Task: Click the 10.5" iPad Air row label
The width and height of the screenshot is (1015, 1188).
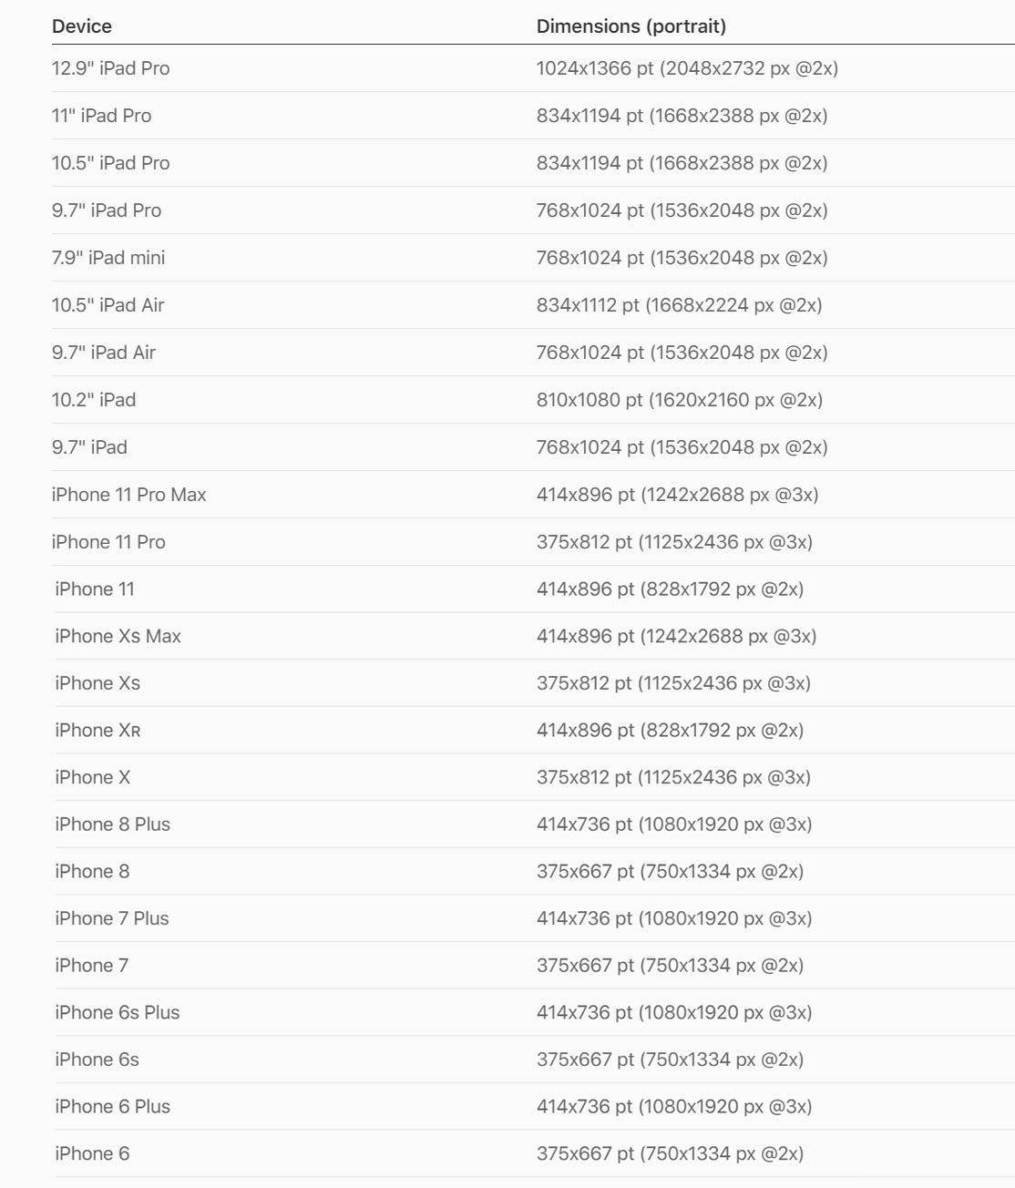Action: click(108, 305)
